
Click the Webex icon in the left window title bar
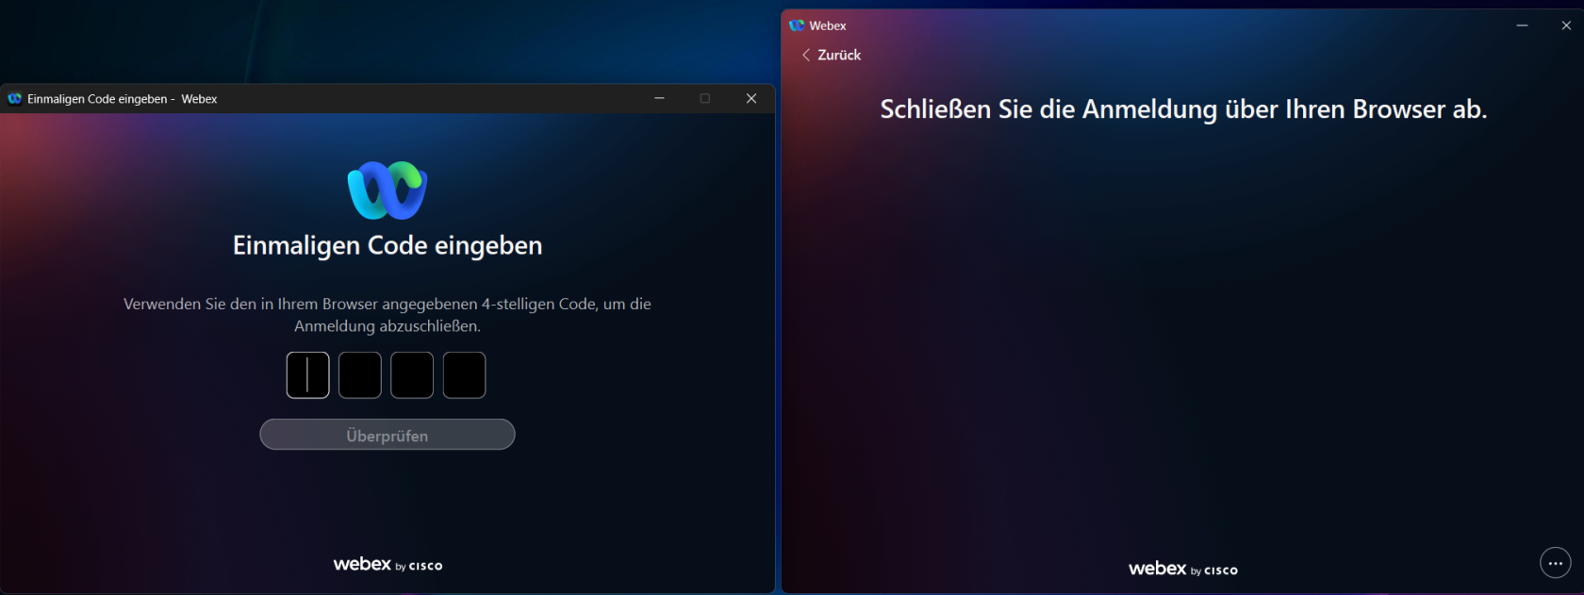tap(14, 98)
